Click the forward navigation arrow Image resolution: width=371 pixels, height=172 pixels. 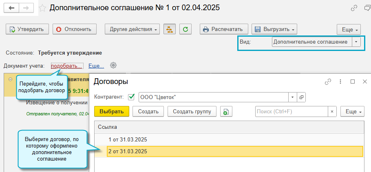(x=26, y=8)
